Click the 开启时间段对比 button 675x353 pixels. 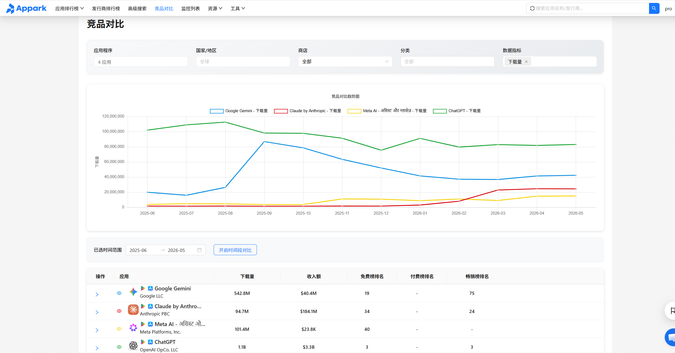click(x=235, y=250)
